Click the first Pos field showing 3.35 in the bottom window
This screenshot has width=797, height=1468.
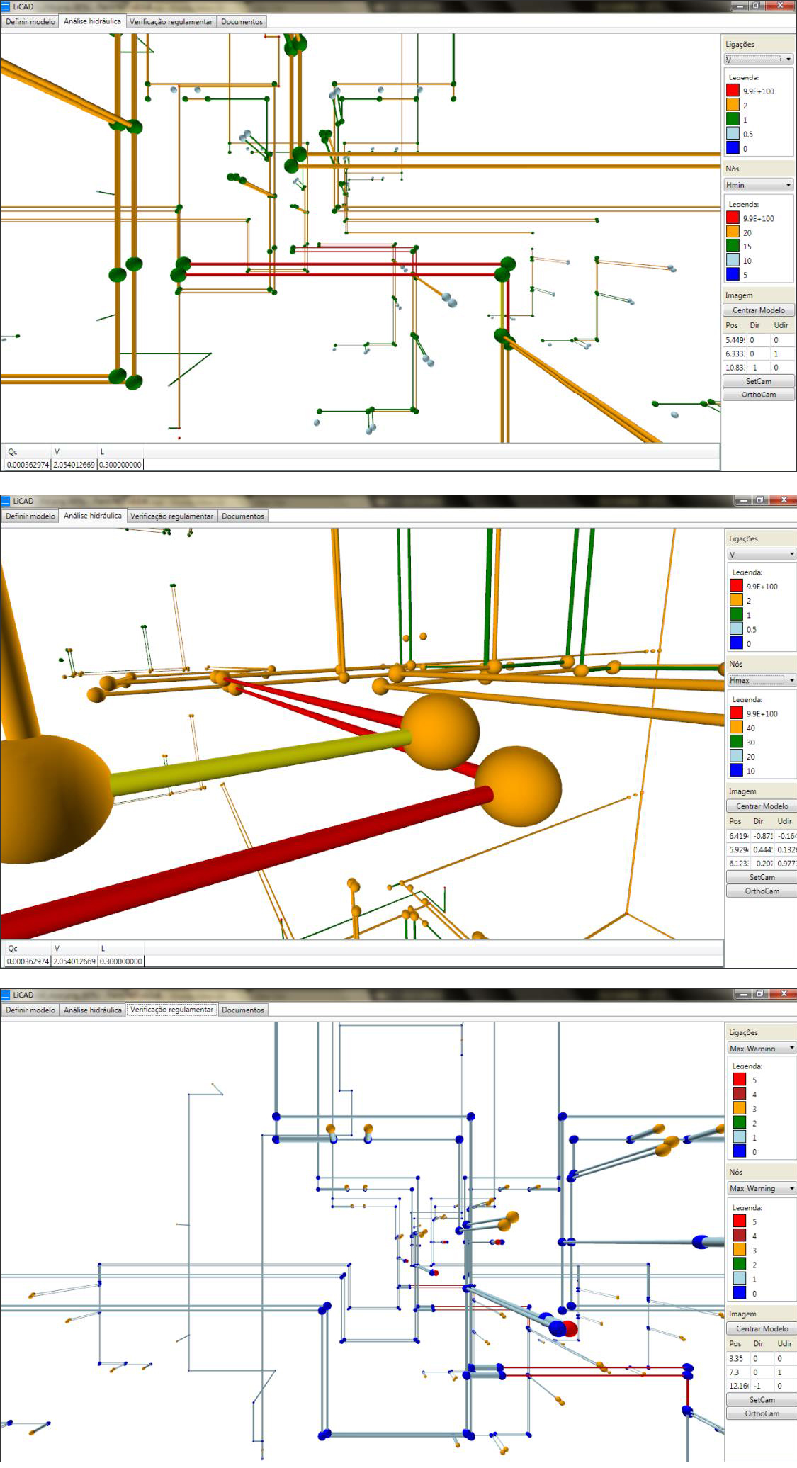(x=737, y=1358)
